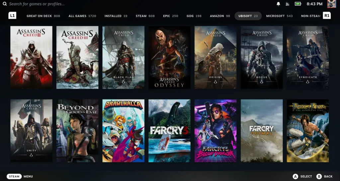Viewport: 340px width, 181px height.
Task: Select Assassin's Creed II cover
Action: (x=31, y=57)
